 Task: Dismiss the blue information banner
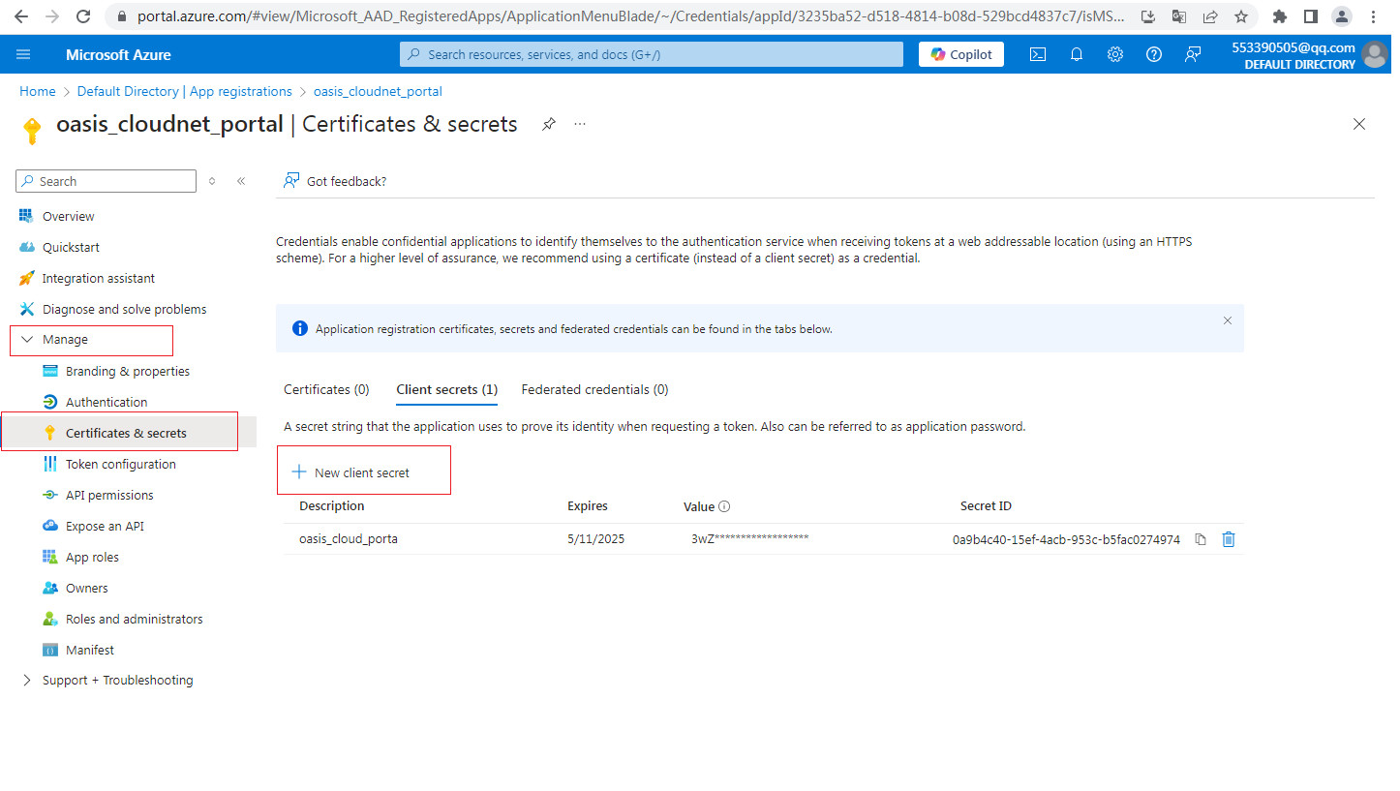1228,320
